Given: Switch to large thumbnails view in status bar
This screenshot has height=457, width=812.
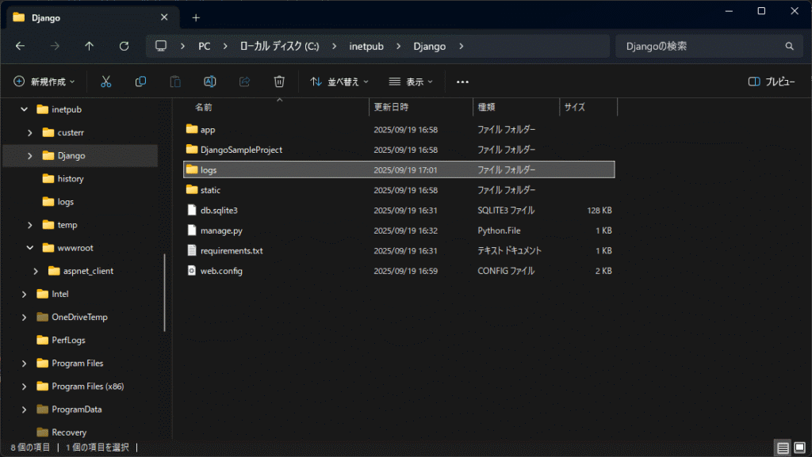Looking at the screenshot, I should pos(799,448).
